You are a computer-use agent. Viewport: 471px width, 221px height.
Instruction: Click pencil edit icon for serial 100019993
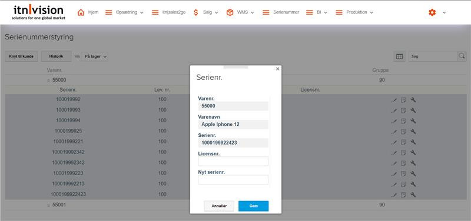pyautogui.click(x=394, y=110)
